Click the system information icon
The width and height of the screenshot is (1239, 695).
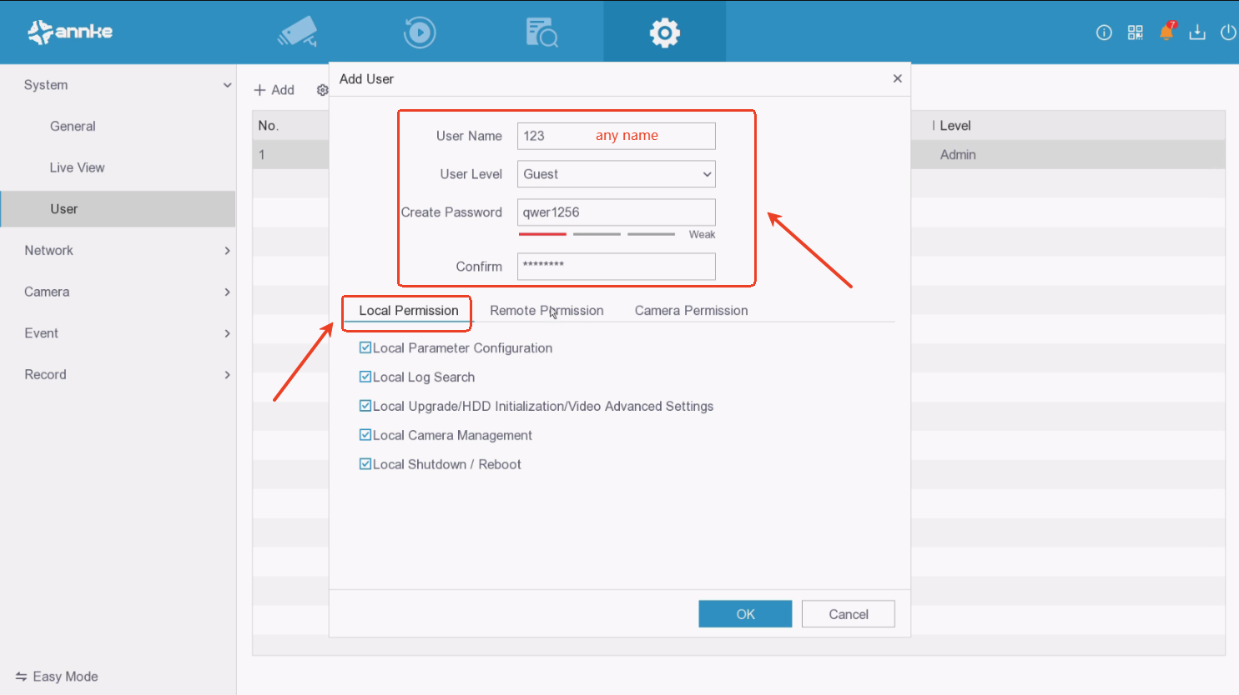[x=1104, y=32]
